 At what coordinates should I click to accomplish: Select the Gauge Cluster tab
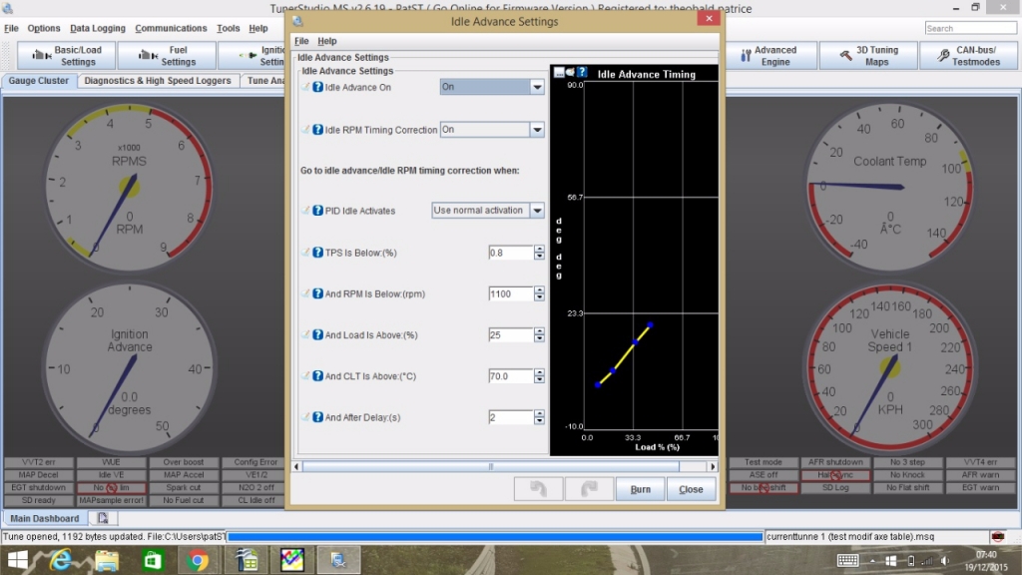[39, 81]
